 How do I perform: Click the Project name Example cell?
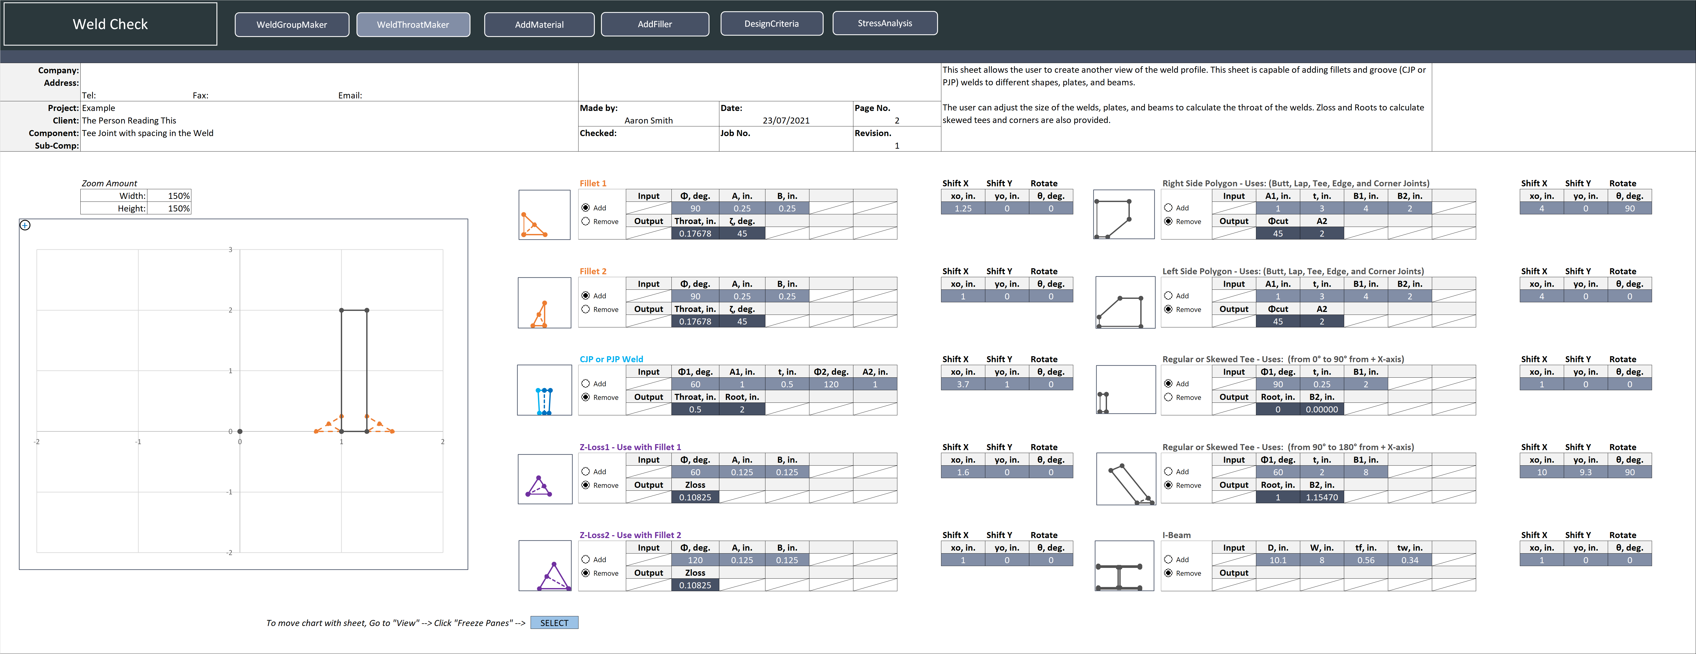(329, 108)
